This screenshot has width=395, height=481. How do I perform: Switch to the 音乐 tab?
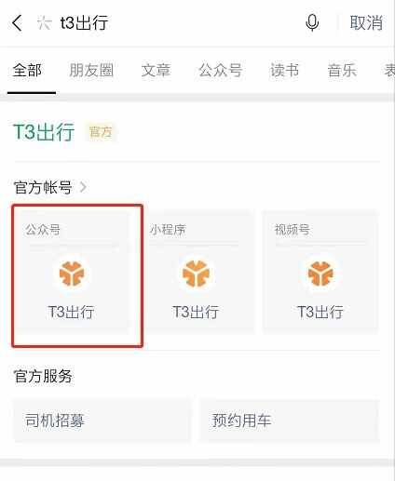point(342,70)
